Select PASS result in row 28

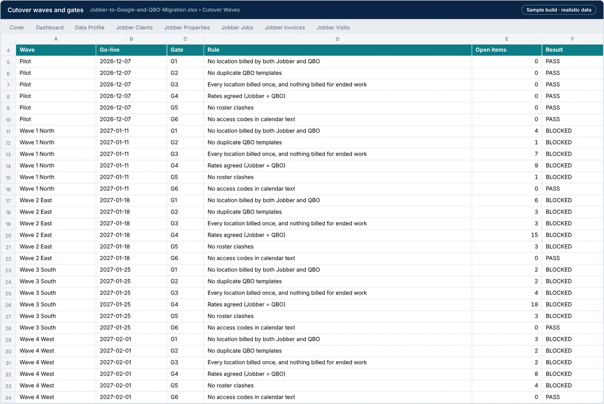[x=573, y=328]
